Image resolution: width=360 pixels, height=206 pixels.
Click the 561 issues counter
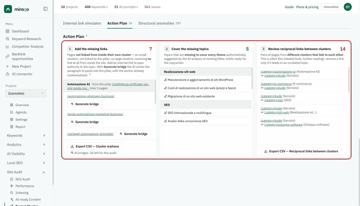[x=152, y=7]
